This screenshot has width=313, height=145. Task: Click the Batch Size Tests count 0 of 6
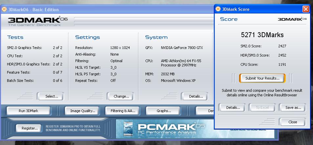tap(57, 81)
